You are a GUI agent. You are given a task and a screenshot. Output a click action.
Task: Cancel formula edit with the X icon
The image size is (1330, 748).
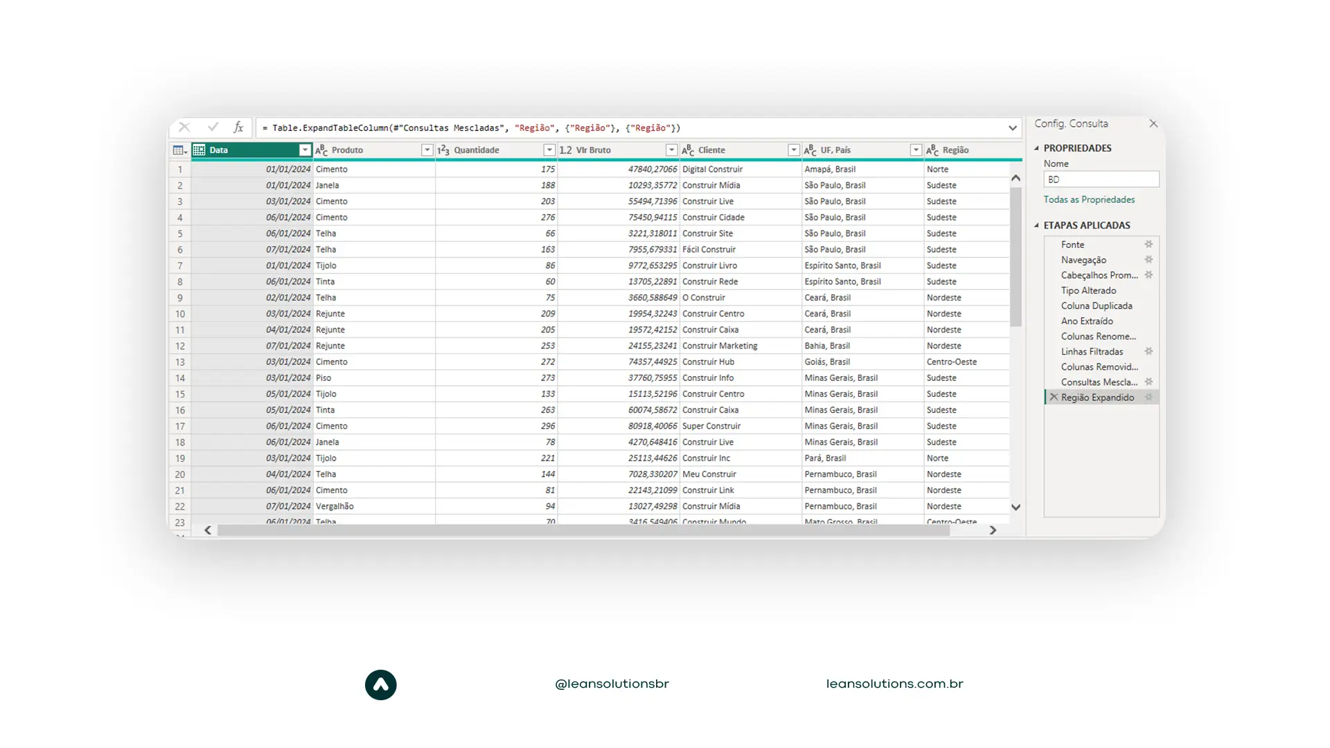point(184,127)
